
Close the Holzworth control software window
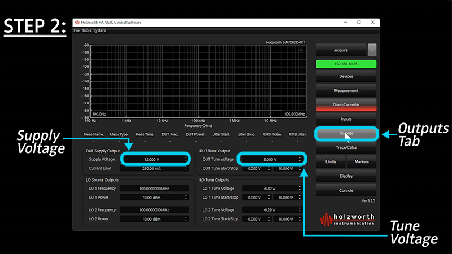click(372, 22)
